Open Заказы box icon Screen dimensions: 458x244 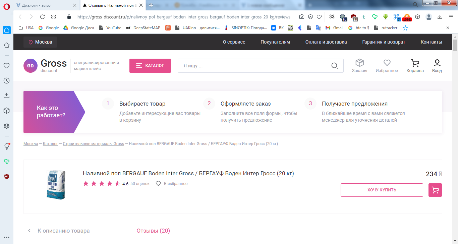point(359,66)
